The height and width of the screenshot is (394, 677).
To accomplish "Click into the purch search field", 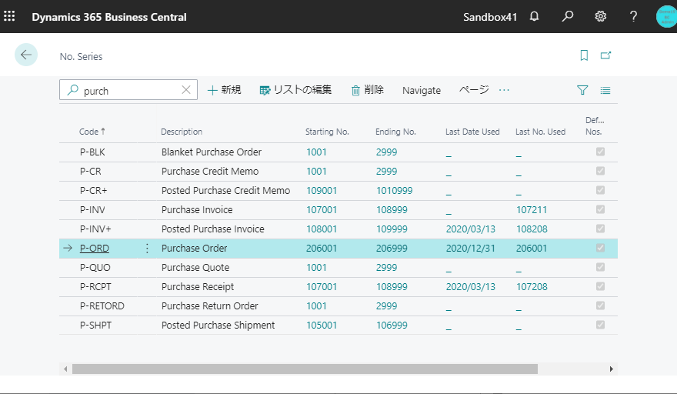I will tap(129, 90).
